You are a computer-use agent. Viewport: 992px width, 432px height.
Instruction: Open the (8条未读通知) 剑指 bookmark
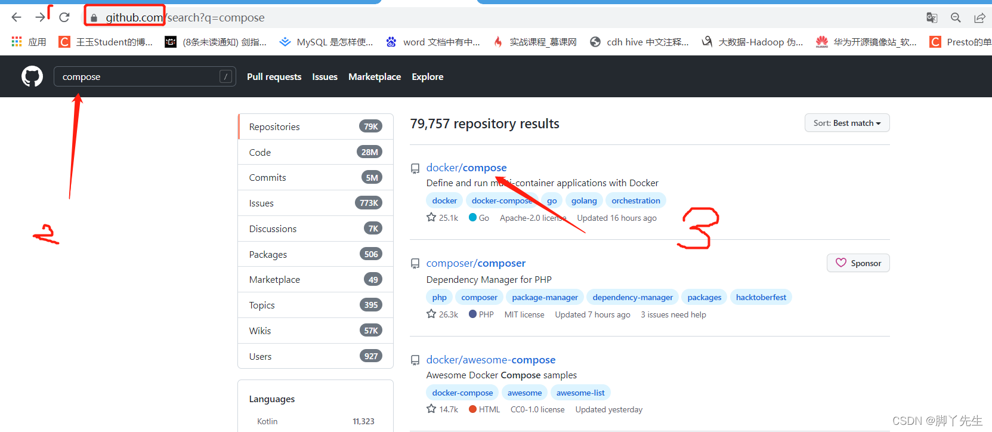[x=216, y=42]
